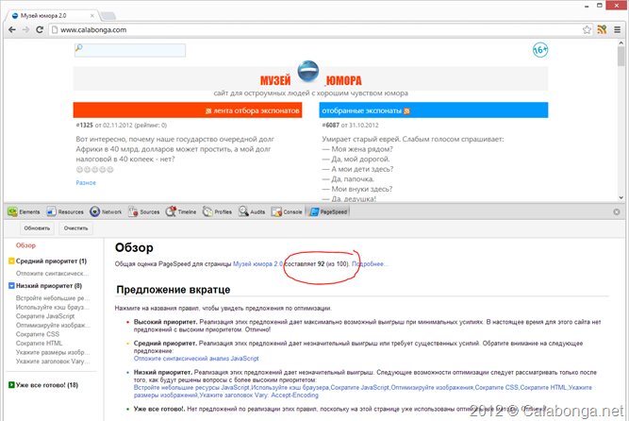This screenshot has width=629, height=421.
Task: Switch to the Network devtools tab
Action: click(106, 211)
